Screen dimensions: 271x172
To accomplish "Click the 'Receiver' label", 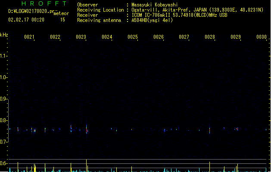I will (87, 15).
